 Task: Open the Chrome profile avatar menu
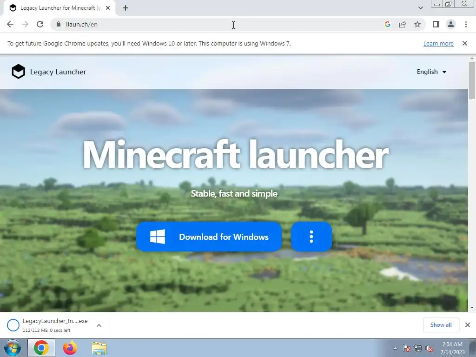coord(451,24)
